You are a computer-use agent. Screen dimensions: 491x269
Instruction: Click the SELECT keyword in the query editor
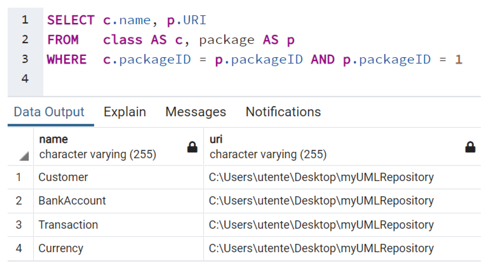(x=71, y=20)
